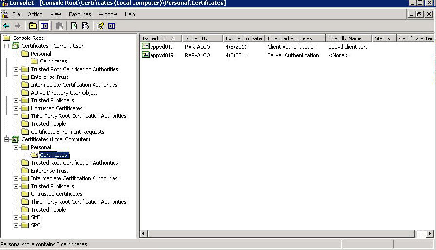Viewport: 436px width, 250px height.
Task: Expand Active Directory User Object node
Action: pos(16,93)
